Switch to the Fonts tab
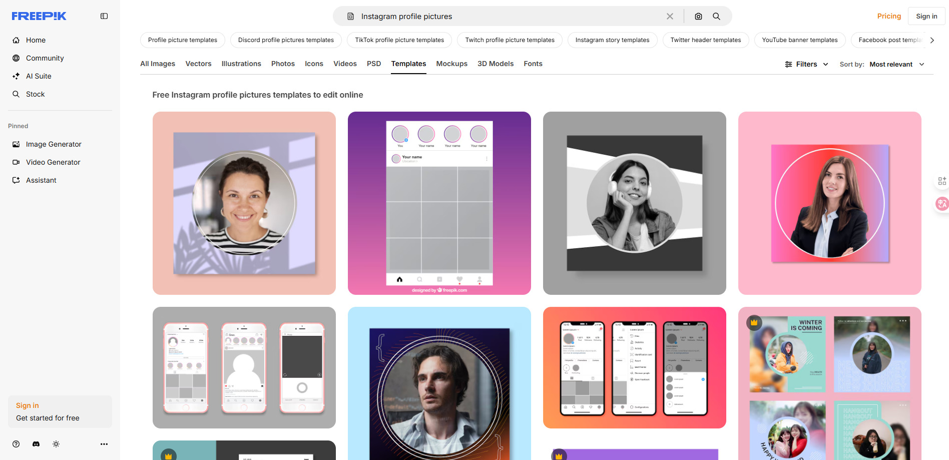The image size is (949, 460). click(533, 64)
